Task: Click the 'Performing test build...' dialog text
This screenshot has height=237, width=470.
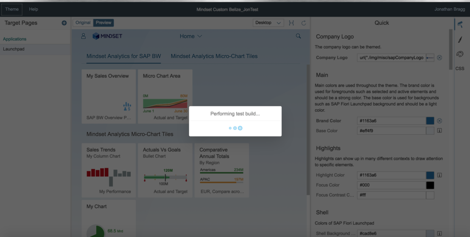Action: tap(235, 114)
